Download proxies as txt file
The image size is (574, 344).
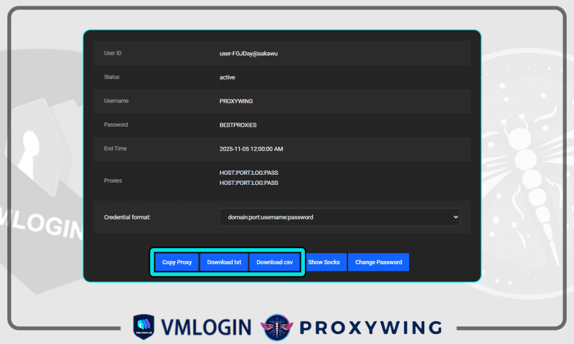pyautogui.click(x=224, y=262)
